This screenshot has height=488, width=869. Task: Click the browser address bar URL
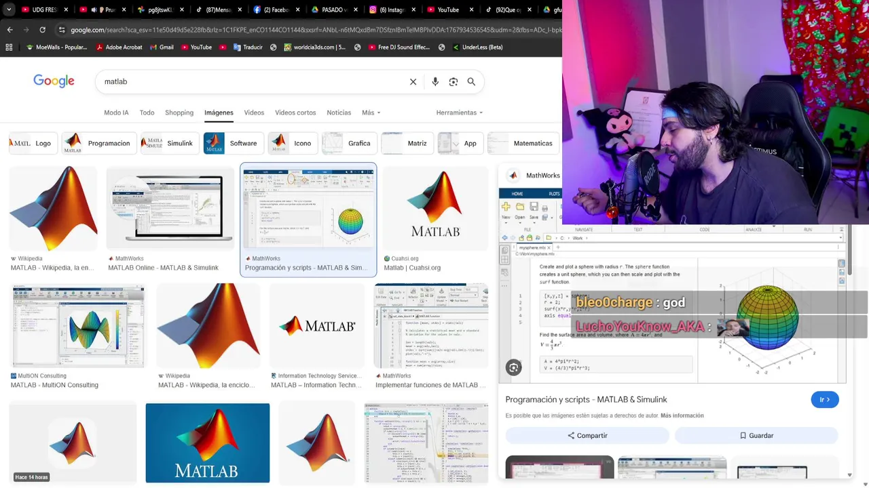point(316,30)
